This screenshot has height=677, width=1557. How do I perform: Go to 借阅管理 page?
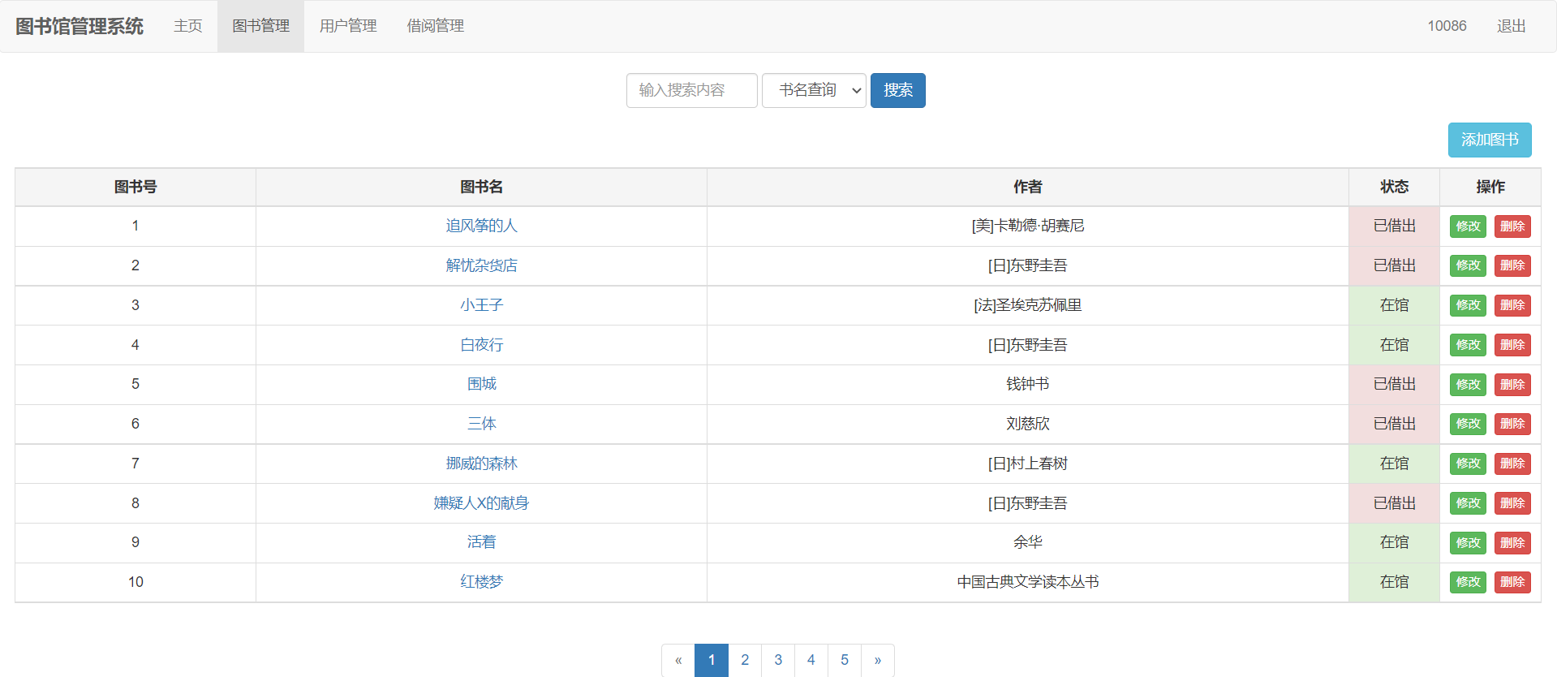click(x=436, y=26)
